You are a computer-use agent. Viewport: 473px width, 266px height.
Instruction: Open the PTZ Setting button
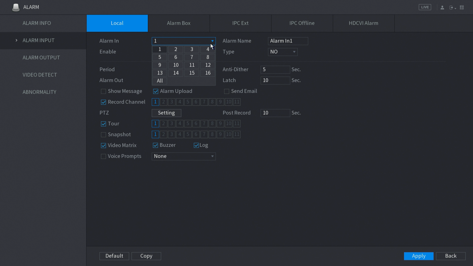click(166, 113)
